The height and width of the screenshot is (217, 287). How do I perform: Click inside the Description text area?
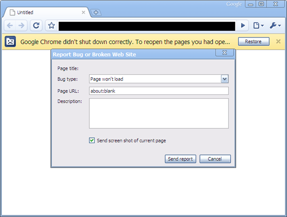tap(159, 113)
